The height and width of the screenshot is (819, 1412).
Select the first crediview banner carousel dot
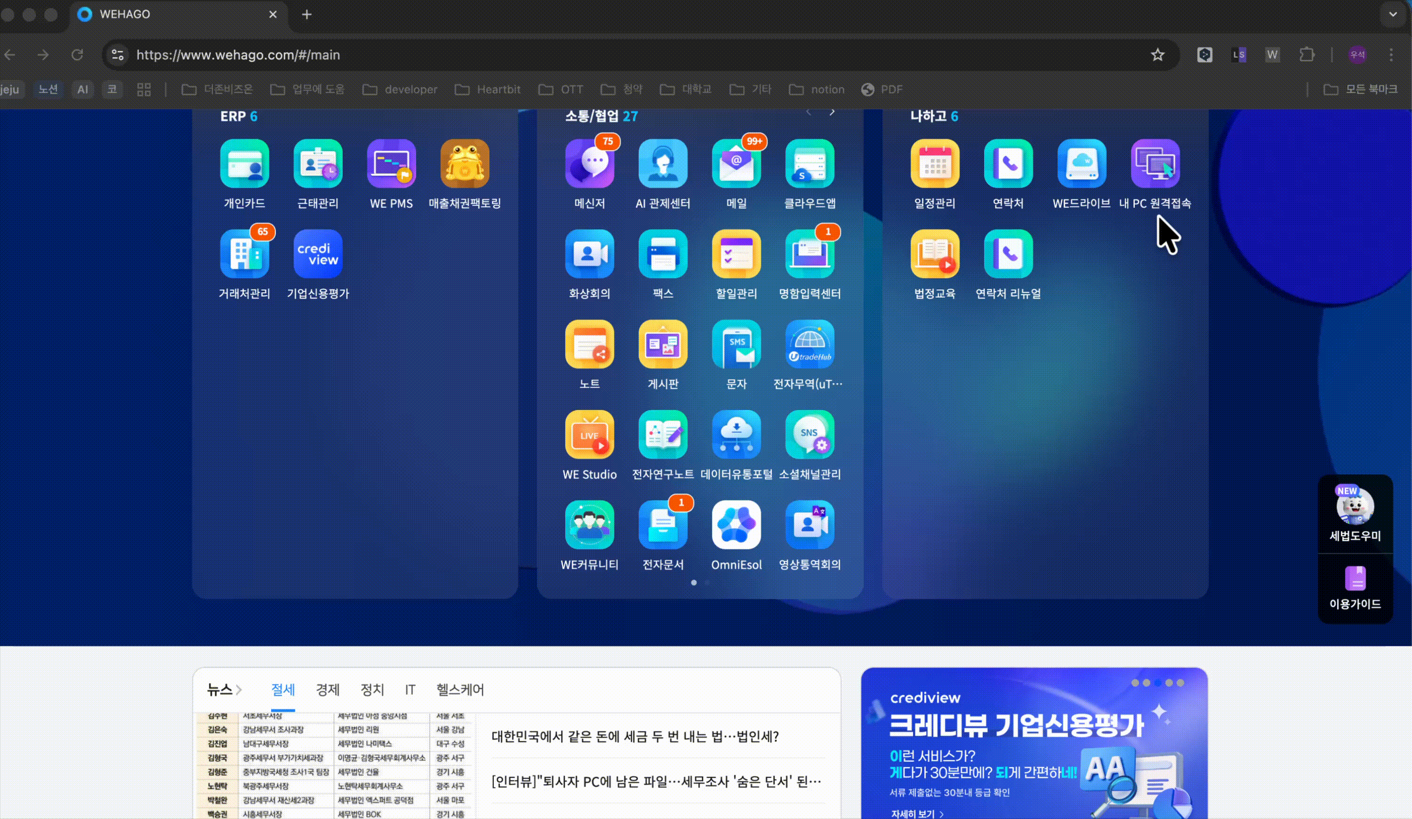click(1135, 683)
